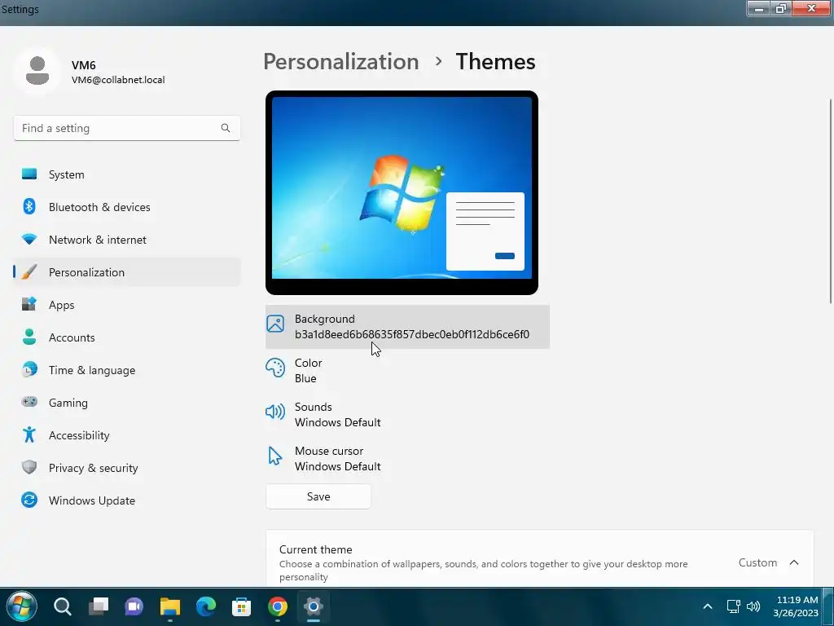This screenshot has width=834, height=626.
Task: Minimize the Settings window
Action: [759, 8]
